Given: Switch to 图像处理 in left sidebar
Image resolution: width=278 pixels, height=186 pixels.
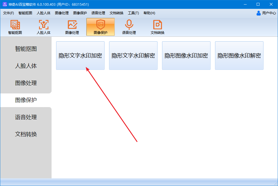Looking at the screenshot, I should pyautogui.click(x=26, y=83).
